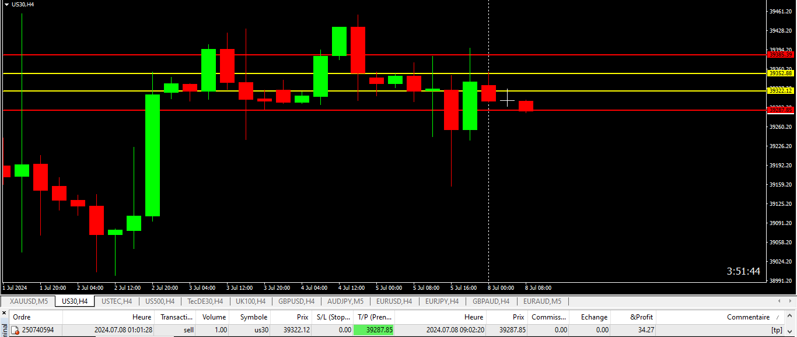
Task: Sort by the Transaction column header
Action: [176, 317]
